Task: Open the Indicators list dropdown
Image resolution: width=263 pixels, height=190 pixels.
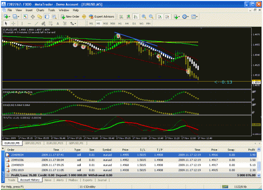Action: click(x=176, y=16)
